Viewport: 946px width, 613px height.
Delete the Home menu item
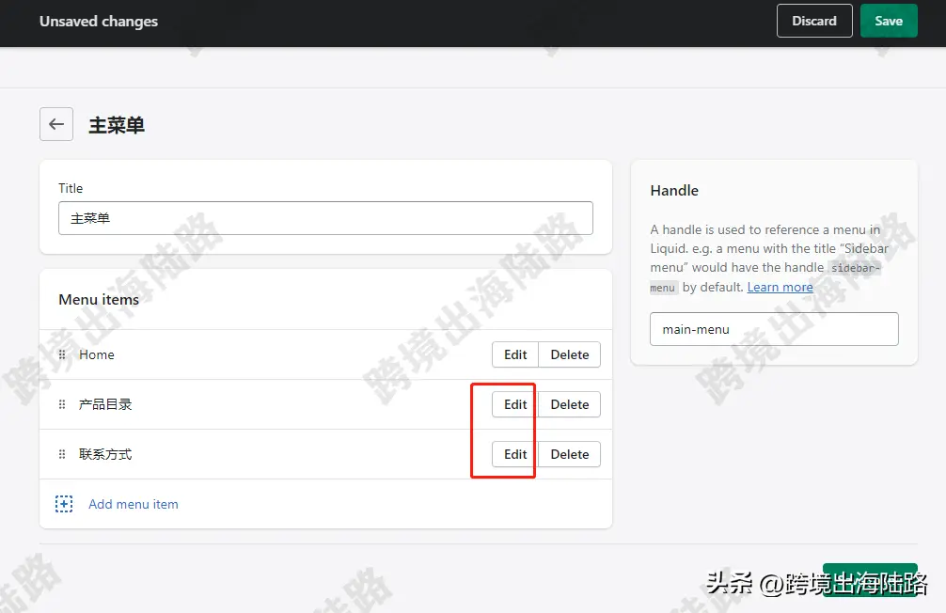[x=569, y=354]
